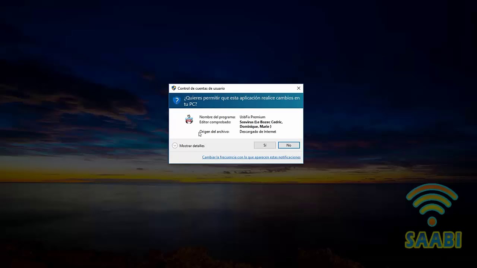
Task: Close the Control de cuentas de usuario dialog
Action: click(x=298, y=88)
